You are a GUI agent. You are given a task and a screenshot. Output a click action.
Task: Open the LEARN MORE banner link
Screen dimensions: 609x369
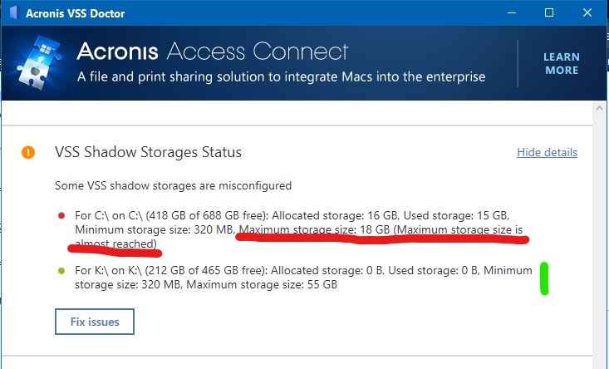(x=562, y=64)
